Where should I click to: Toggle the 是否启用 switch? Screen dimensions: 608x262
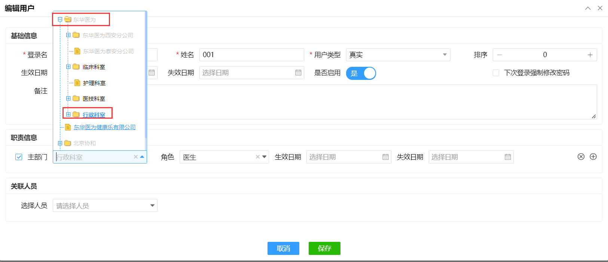point(361,73)
